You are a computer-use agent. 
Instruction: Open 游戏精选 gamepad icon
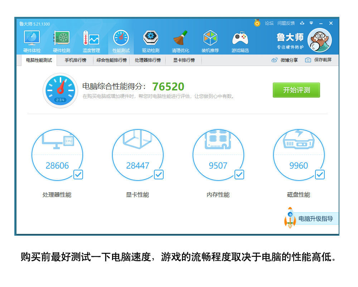click(x=240, y=41)
